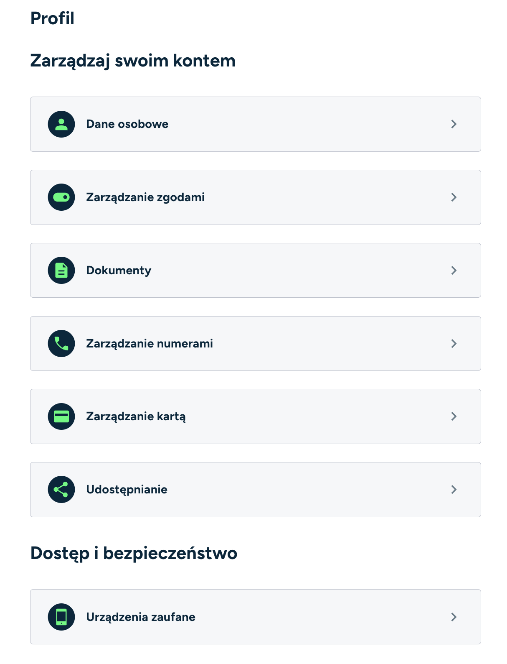Click the document icon for Dokumenty
This screenshot has width=507, height=664.
(x=61, y=271)
